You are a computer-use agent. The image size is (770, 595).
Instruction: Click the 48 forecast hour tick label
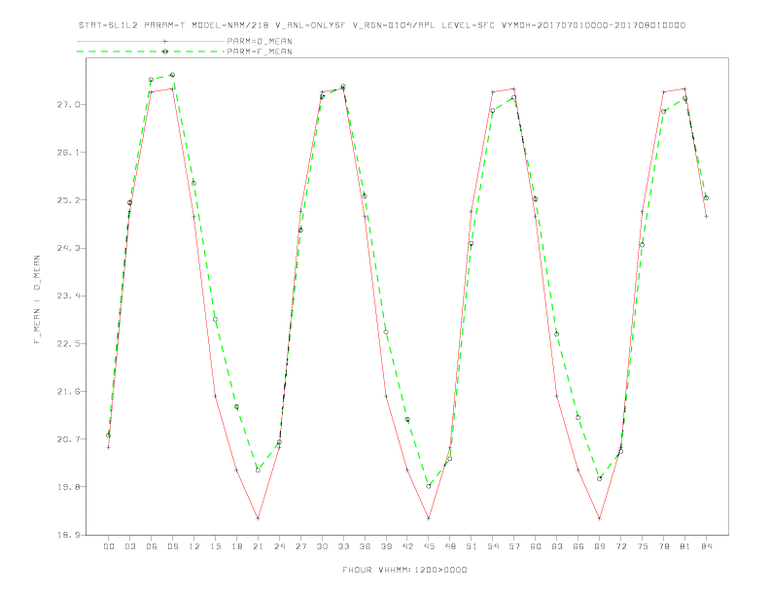tap(450, 546)
